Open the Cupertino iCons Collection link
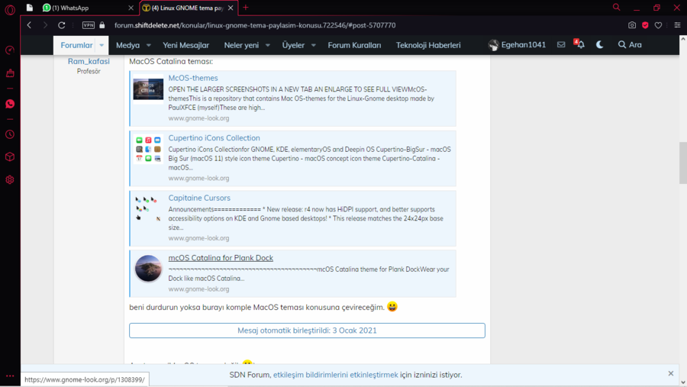 point(214,138)
